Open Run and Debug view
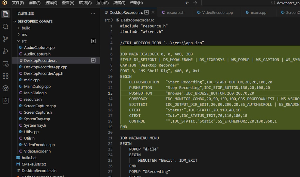This screenshot has height=177, width=300. pos(5,51)
